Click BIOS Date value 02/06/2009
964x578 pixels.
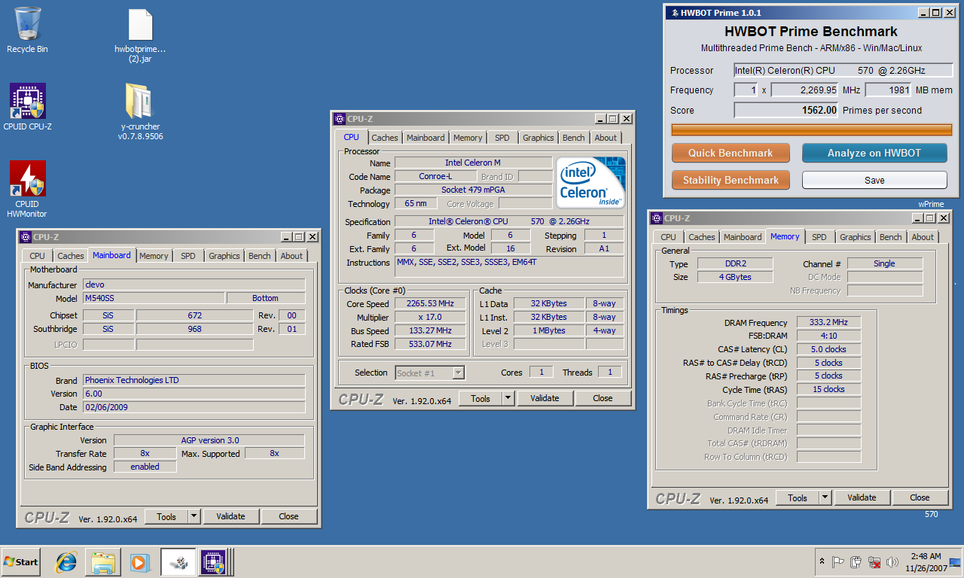coord(194,407)
